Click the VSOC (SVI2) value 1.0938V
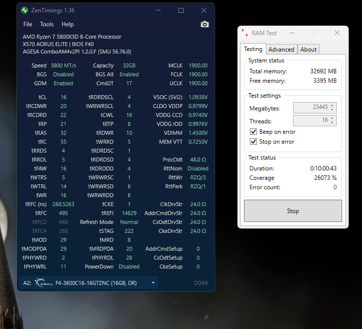Screen dimensions: 362x329 click(198, 97)
